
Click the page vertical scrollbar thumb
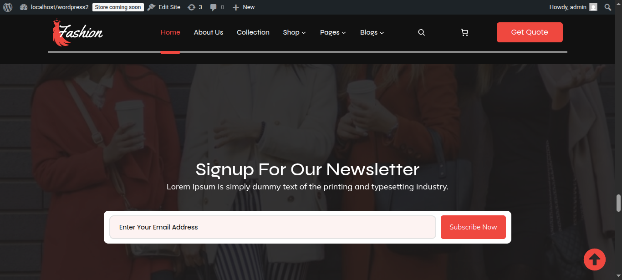618,203
